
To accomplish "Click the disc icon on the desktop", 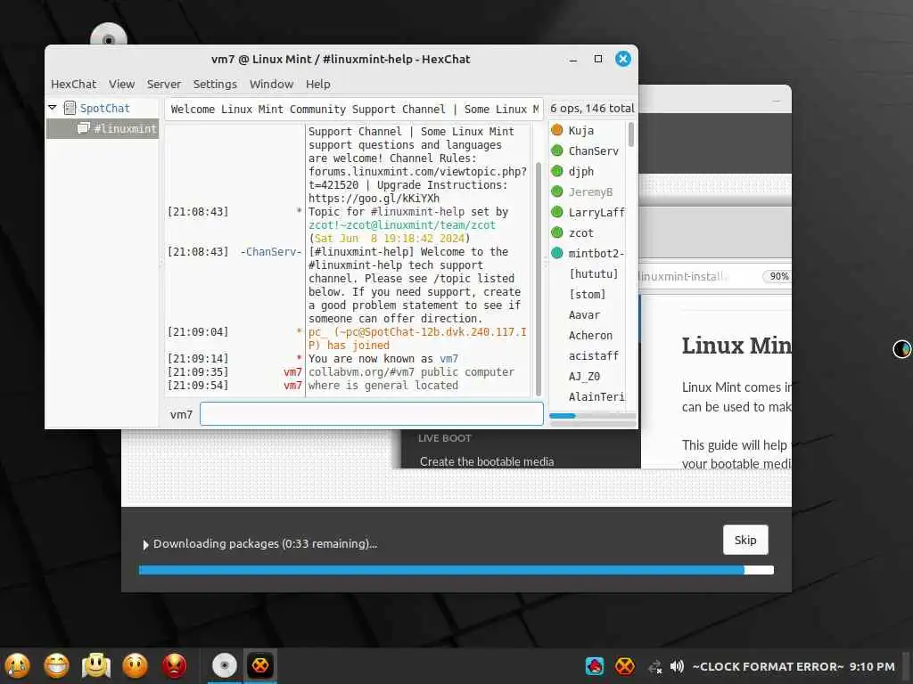I will tap(108, 35).
